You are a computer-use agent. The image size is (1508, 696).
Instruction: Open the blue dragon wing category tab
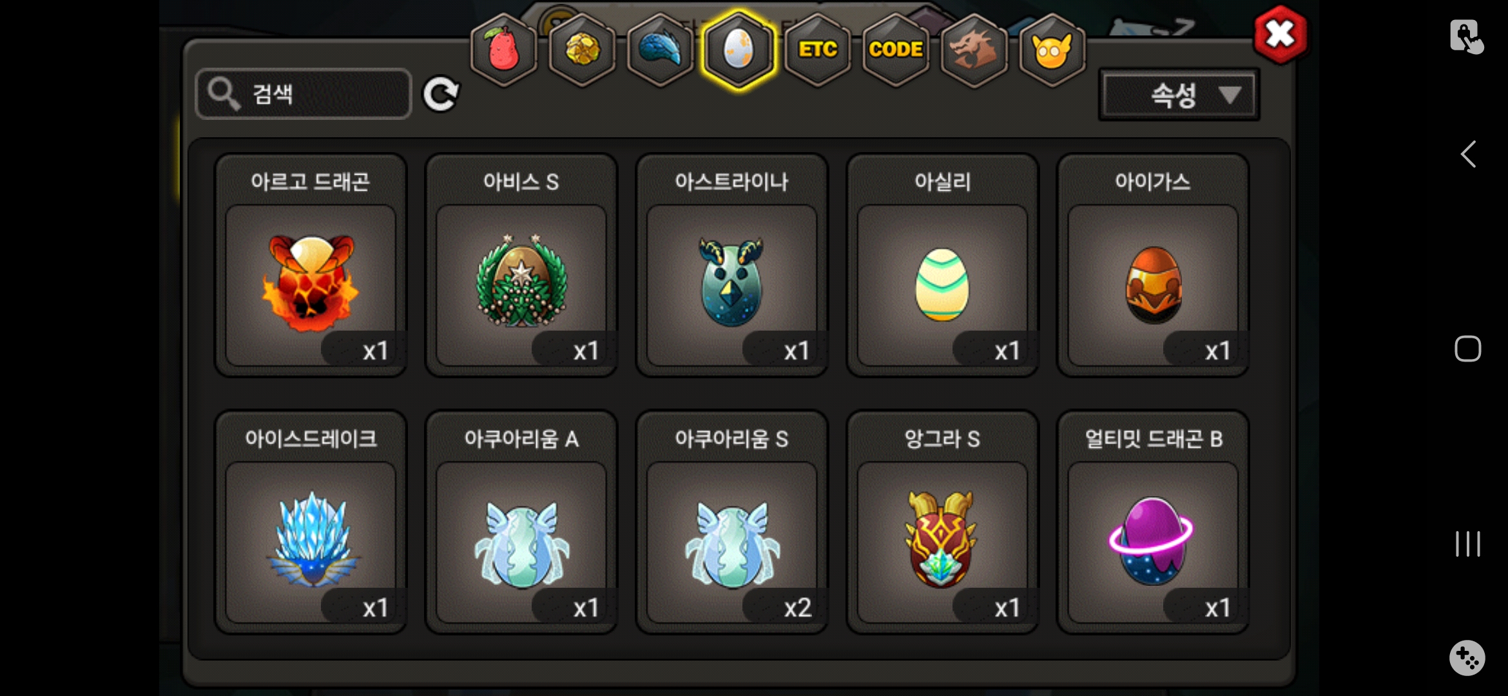click(660, 50)
